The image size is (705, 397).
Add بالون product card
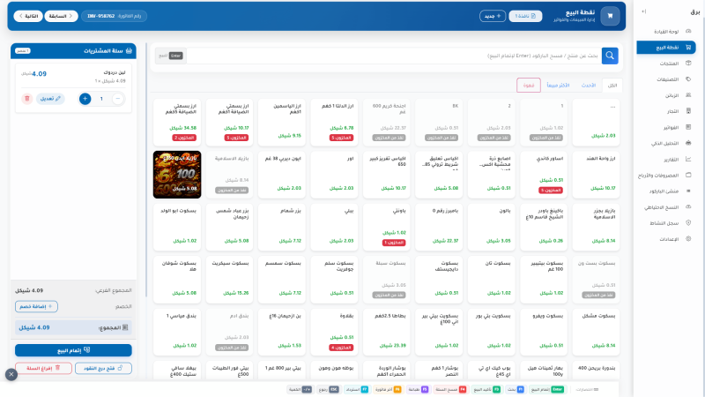tap(491, 228)
